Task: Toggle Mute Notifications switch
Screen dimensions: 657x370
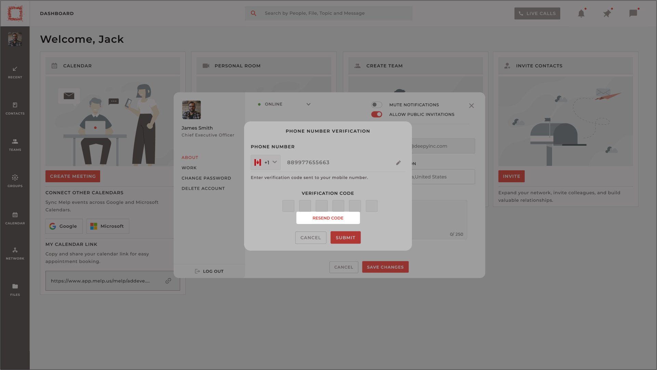Action: (x=376, y=104)
